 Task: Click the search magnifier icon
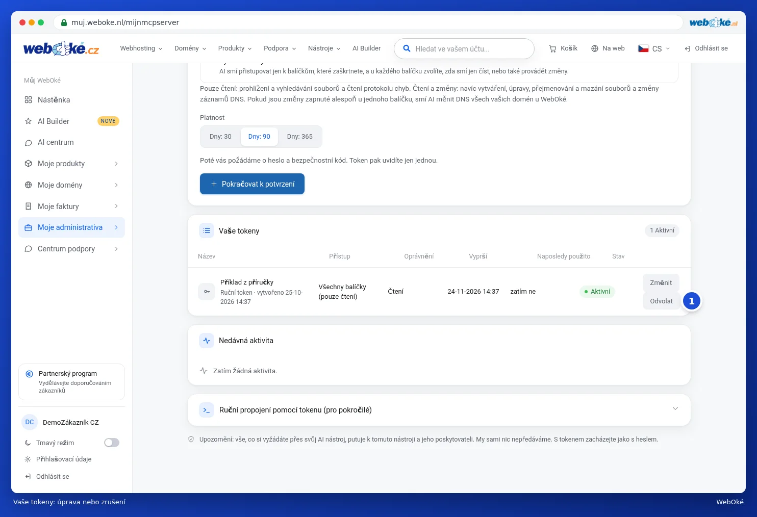[407, 48]
